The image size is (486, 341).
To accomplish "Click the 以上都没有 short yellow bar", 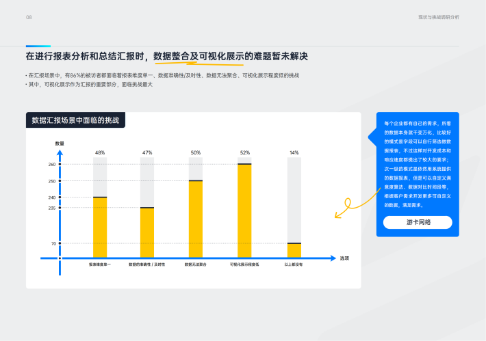I will [x=294, y=250].
